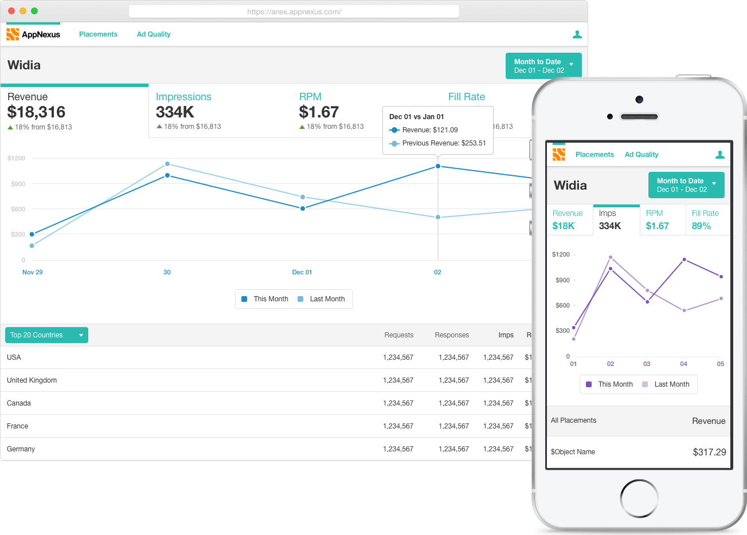Select the United Kingdom table row

(x=267, y=380)
